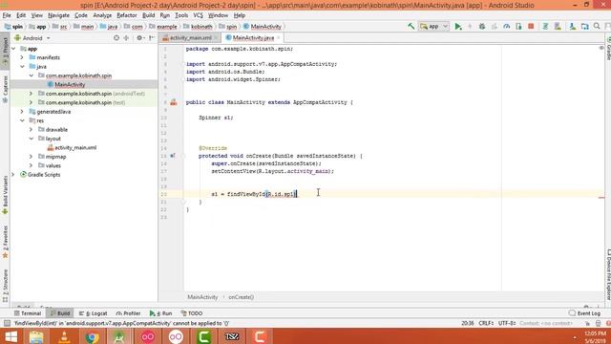Click Sync Project with Gradle Files icon
Screen dimensions: 611x344
[x=545, y=27]
